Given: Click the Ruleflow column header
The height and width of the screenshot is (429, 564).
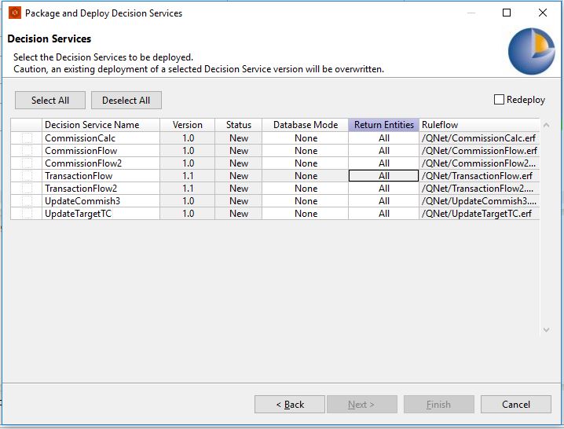Looking at the screenshot, I should tap(479, 125).
